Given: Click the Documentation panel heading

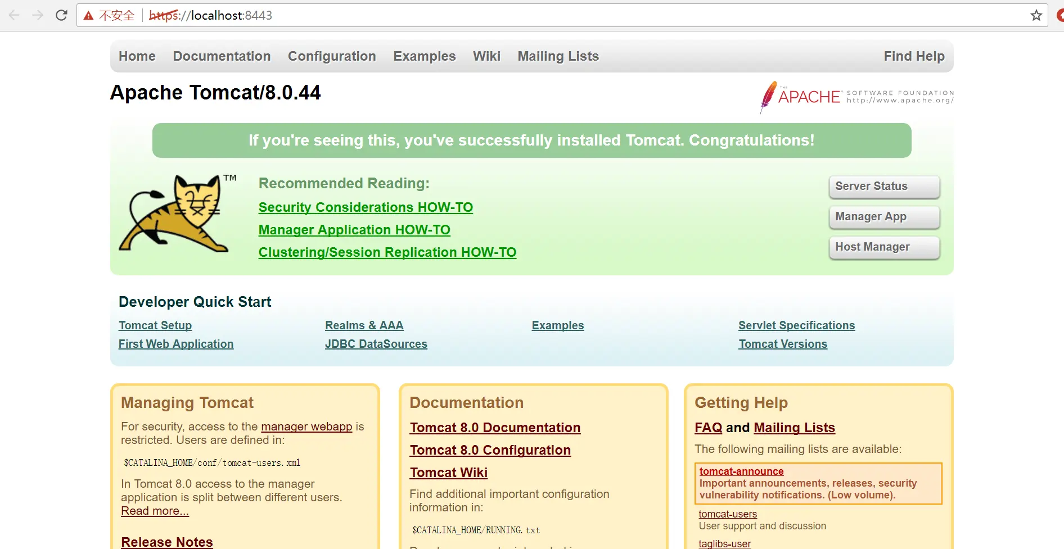Looking at the screenshot, I should [466, 402].
